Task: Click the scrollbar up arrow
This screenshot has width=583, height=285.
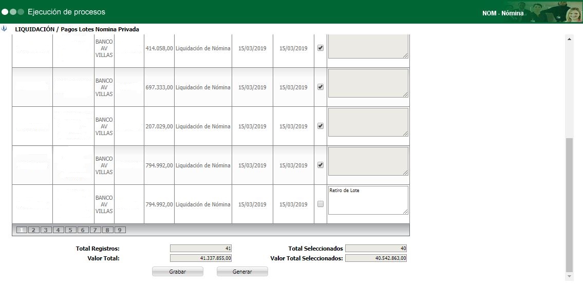Action: click(x=569, y=39)
